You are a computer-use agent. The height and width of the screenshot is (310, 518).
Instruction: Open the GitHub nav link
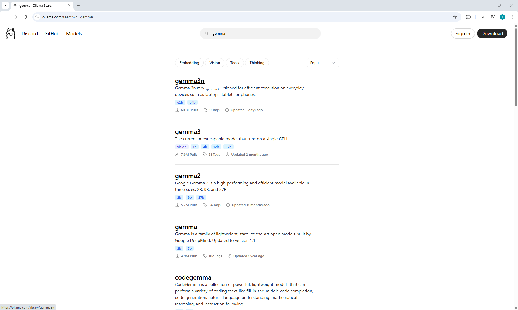[x=52, y=34]
